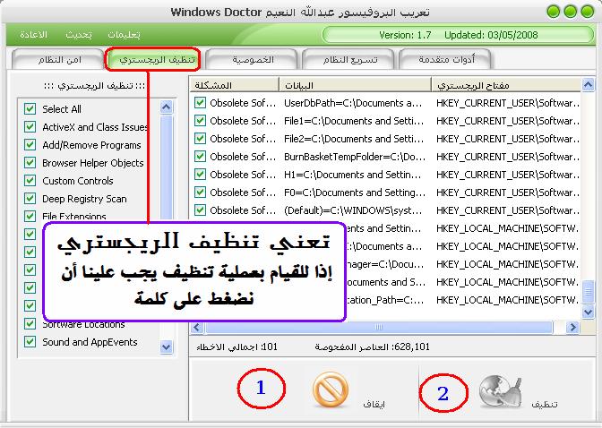This screenshot has width=602, height=428.
Task: Click the تنظيف button label
Action: coord(544,404)
